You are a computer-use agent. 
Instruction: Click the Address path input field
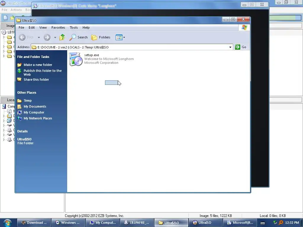click(132, 47)
